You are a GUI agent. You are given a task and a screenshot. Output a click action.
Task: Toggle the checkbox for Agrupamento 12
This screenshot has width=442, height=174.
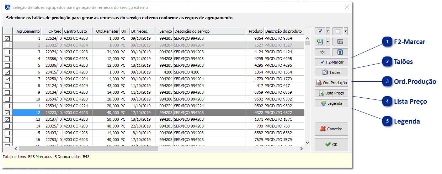point(7,113)
